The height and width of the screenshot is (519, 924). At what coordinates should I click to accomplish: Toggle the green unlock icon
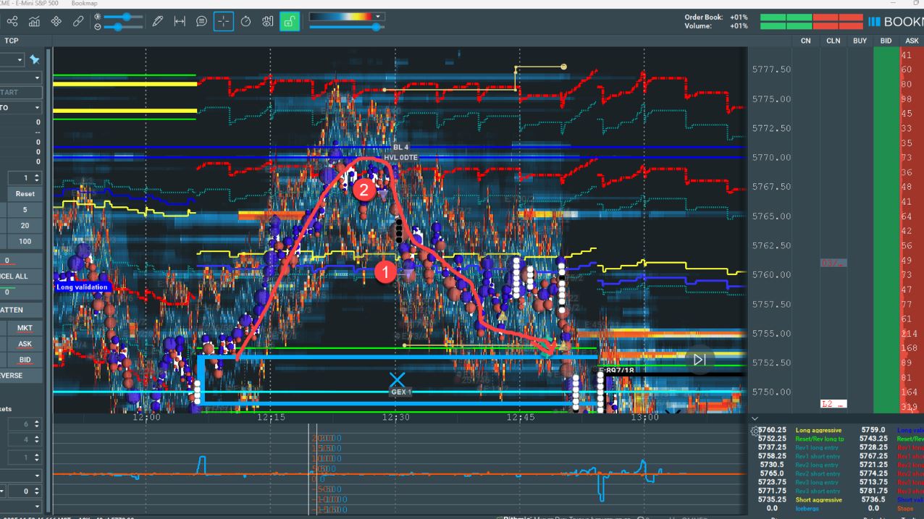(x=288, y=21)
